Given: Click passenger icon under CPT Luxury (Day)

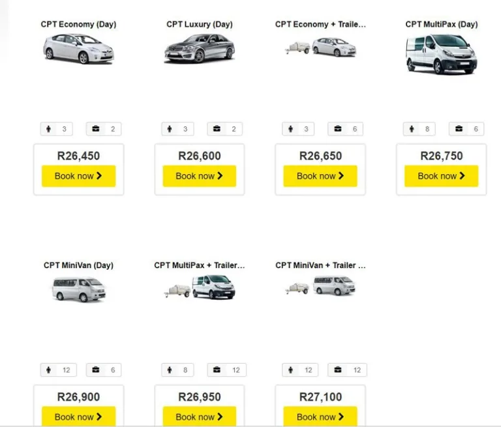Looking at the screenshot, I should pos(170,129).
